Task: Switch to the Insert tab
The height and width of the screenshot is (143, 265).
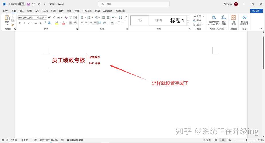Action: [x=22, y=11]
